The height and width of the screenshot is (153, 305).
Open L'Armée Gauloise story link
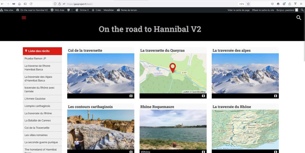(x=35, y=99)
